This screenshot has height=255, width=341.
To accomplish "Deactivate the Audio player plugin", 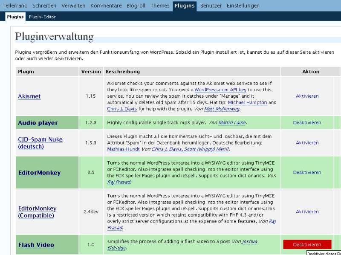I will (307, 122).
